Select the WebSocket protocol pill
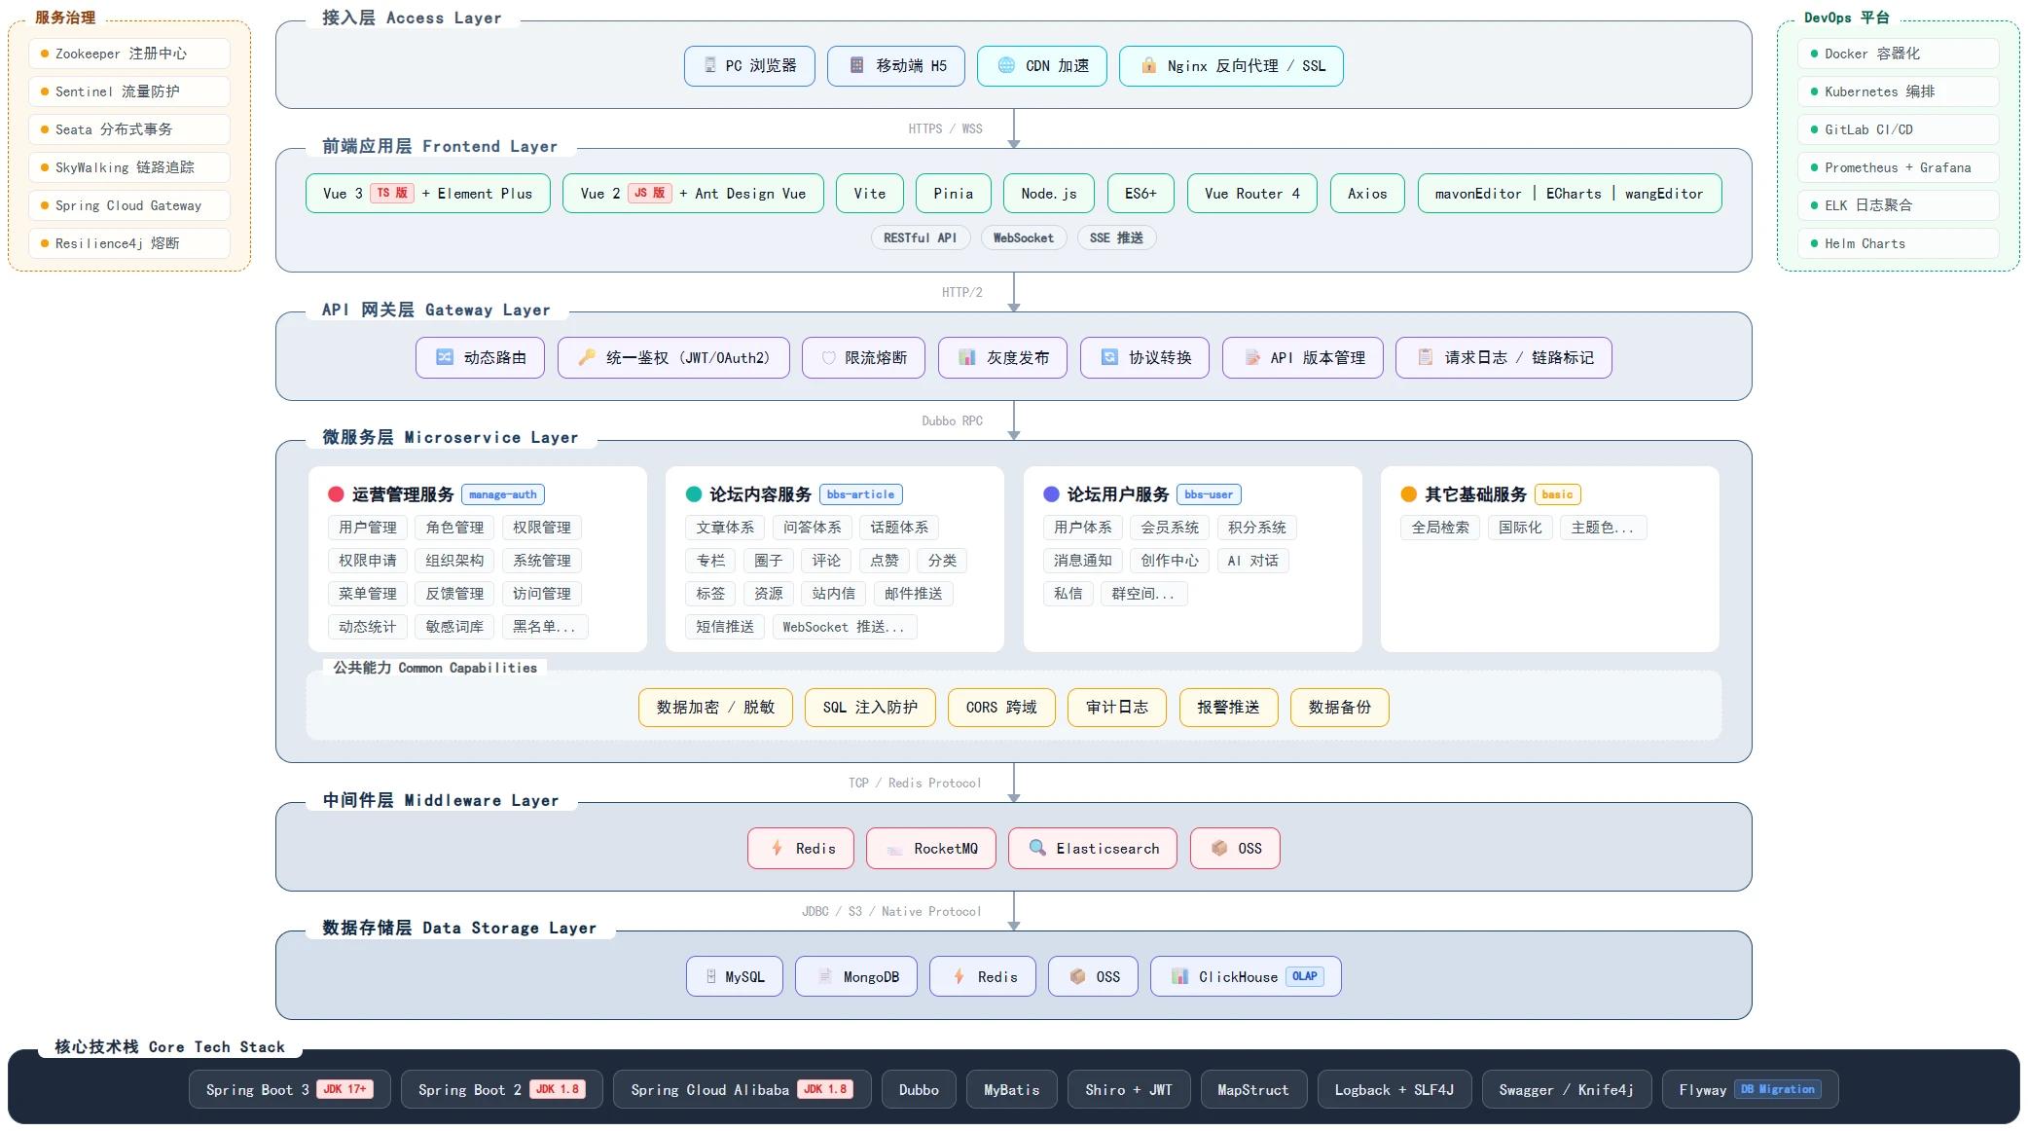 coord(1024,237)
